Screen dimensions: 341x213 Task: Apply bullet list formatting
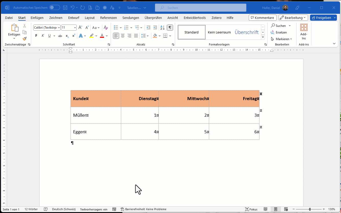[116, 28]
